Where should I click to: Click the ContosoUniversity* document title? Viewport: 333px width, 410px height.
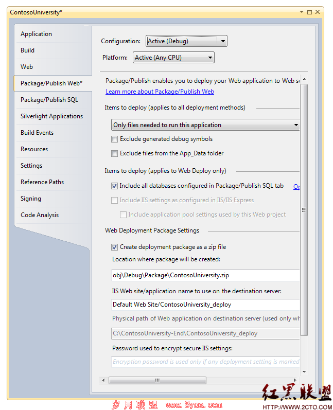36,12
